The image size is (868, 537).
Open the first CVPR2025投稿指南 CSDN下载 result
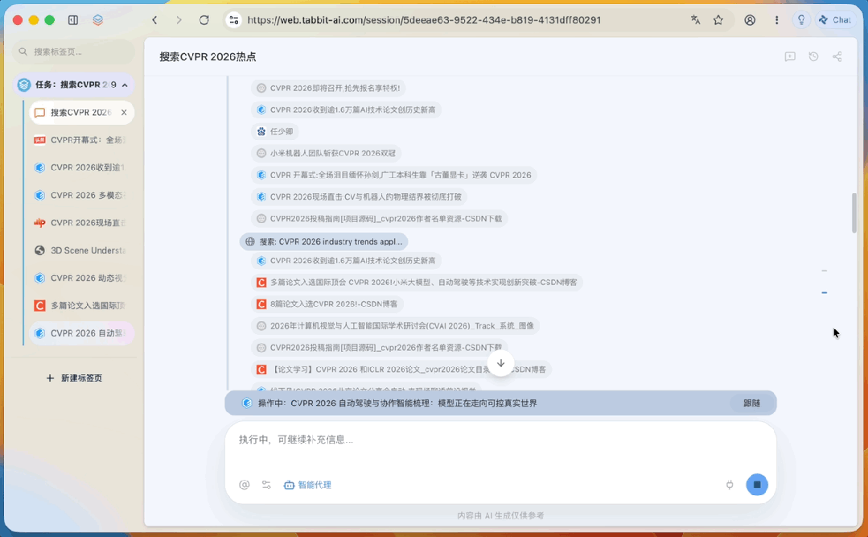point(379,218)
